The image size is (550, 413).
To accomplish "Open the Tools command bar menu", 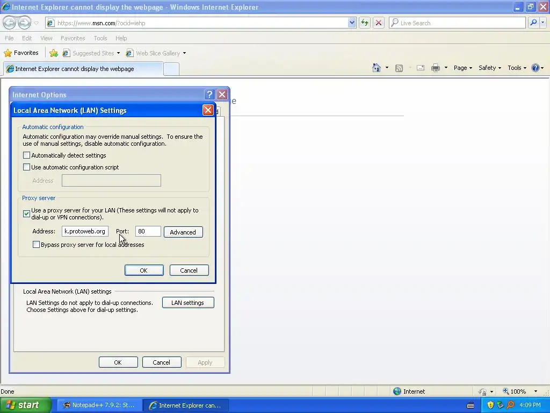I will click(517, 68).
